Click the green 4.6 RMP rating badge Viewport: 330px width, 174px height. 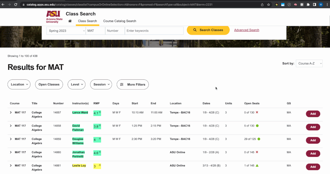[97, 153]
